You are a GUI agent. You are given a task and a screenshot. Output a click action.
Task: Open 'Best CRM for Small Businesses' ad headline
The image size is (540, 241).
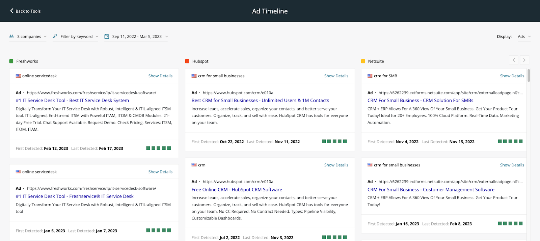[260, 101]
